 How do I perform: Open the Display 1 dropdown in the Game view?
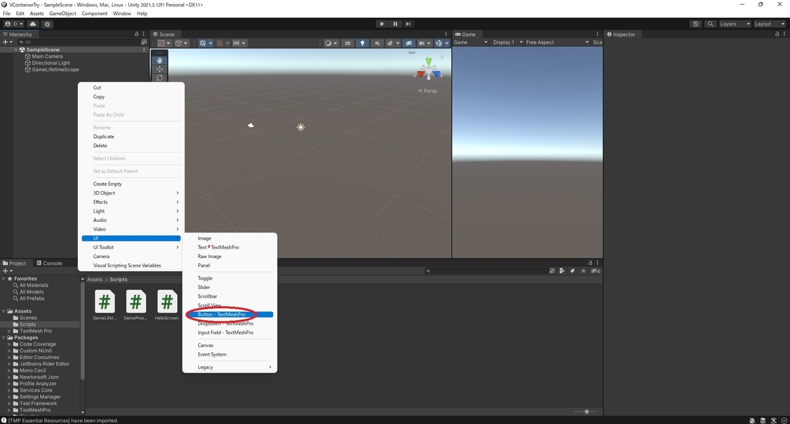pyautogui.click(x=506, y=42)
